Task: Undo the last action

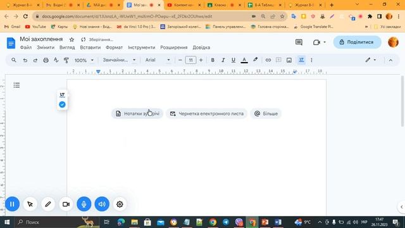Action: 25,60
